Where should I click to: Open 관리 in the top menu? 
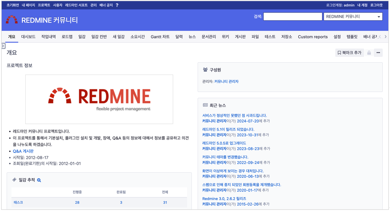click(93, 5)
